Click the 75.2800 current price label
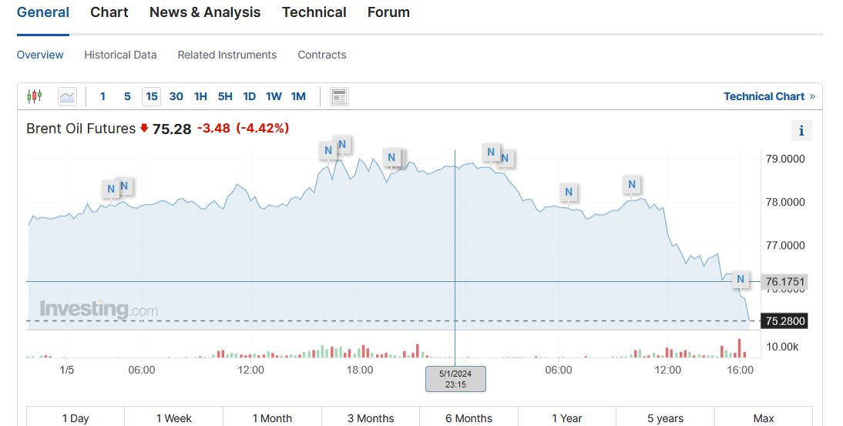This screenshot has width=843, height=426. coord(785,320)
